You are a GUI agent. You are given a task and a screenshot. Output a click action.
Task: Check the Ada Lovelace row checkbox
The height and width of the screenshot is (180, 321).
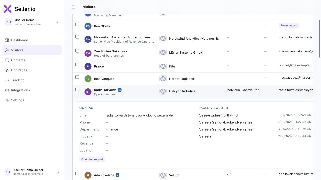point(77,173)
